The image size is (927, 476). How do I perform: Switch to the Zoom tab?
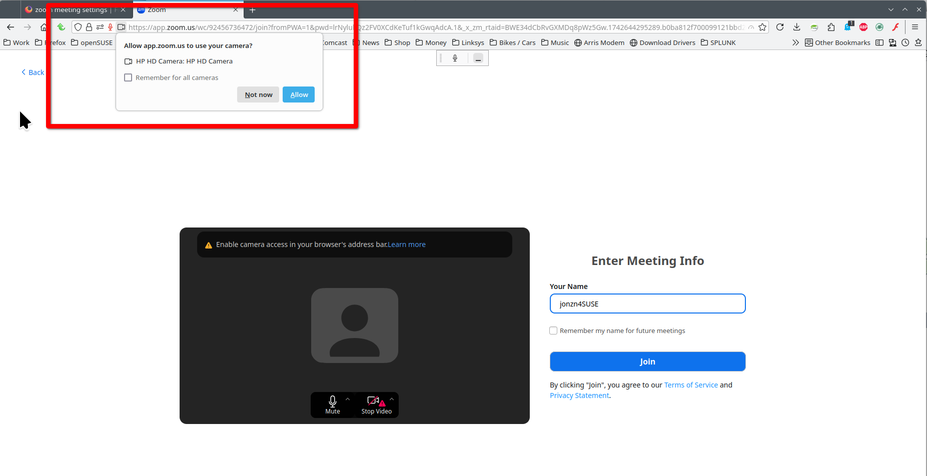pyautogui.click(x=188, y=9)
